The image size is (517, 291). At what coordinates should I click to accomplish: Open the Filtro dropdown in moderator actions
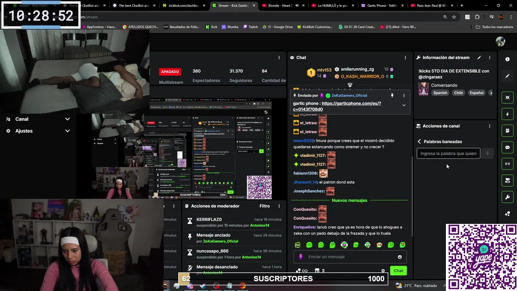click(265, 206)
